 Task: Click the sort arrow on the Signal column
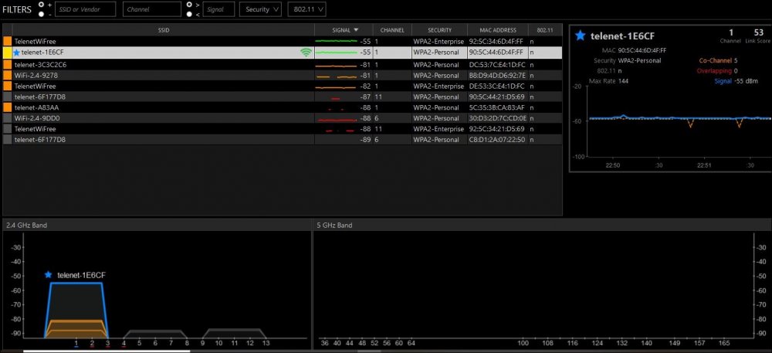356,29
